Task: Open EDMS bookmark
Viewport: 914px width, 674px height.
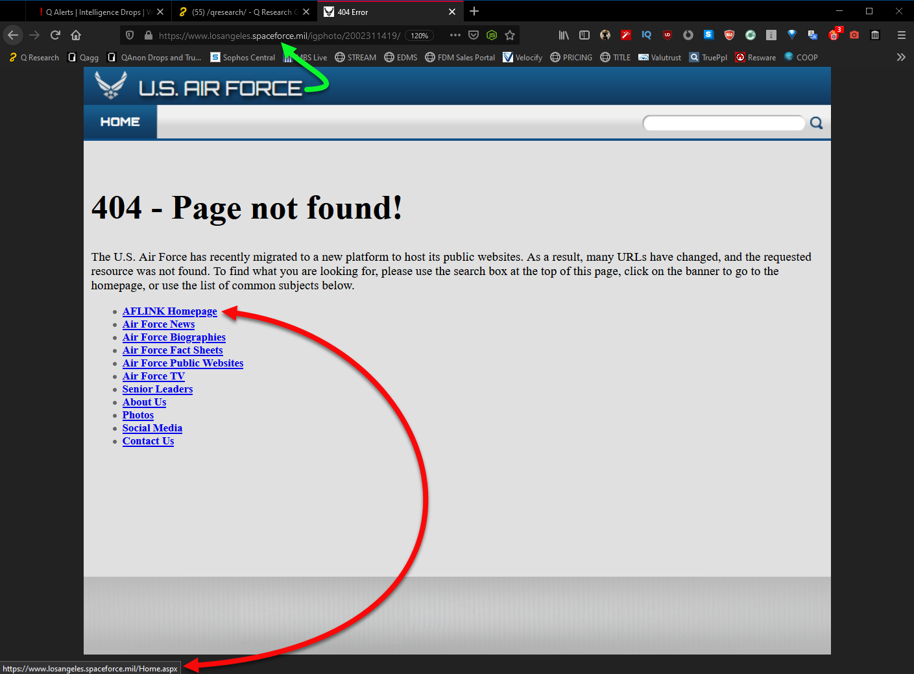Action: (401, 57)
